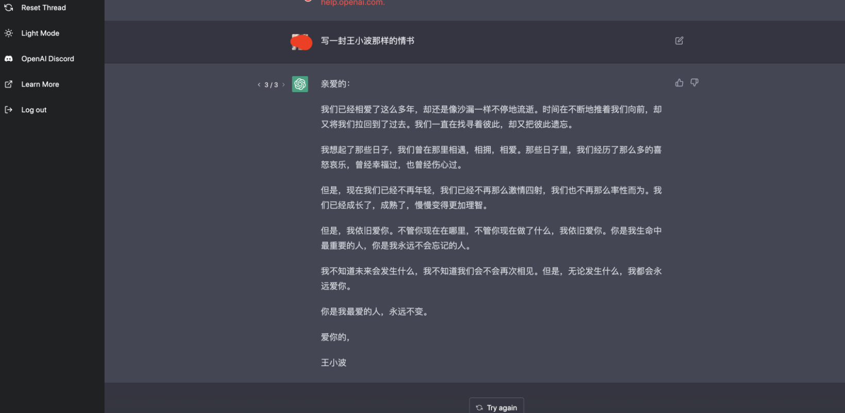Click the Log out arrow icon

(x=9, y=110)
